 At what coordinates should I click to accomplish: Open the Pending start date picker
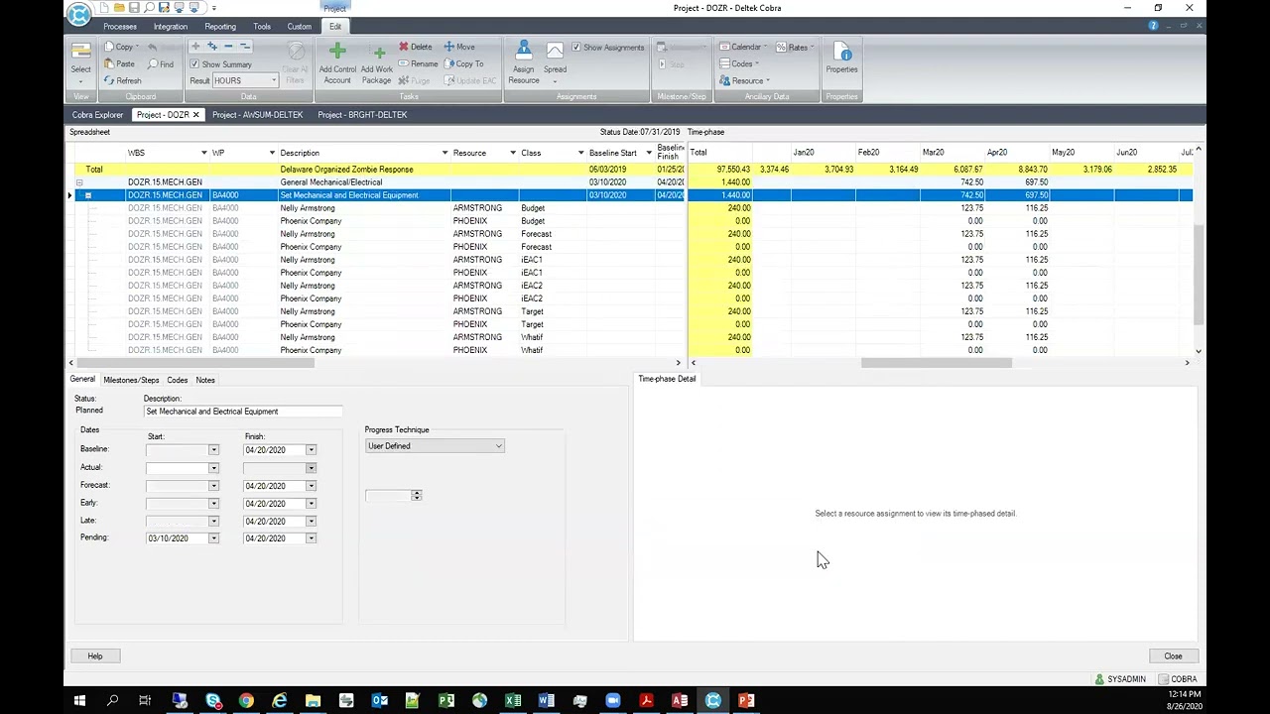pos(213,538)
